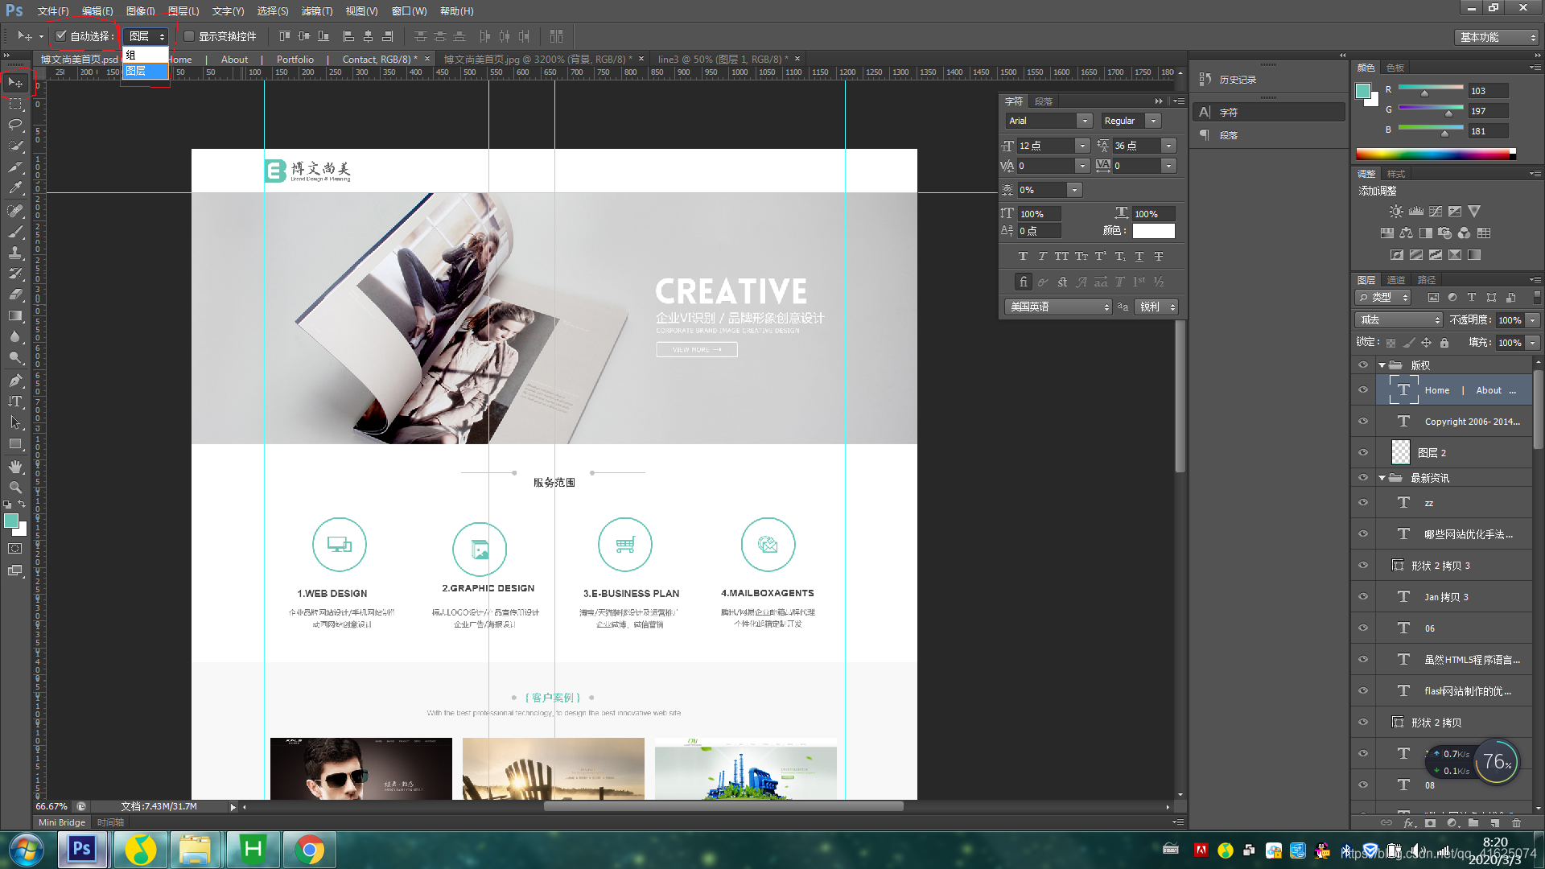Enable the Show Transform Controls checkbox
The image size is (1545, 869).
(x=189, y=36)
